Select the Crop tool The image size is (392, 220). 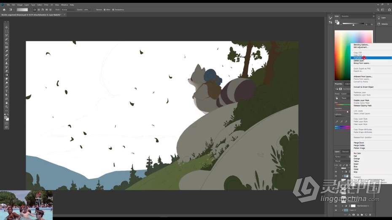coord(6,43)
